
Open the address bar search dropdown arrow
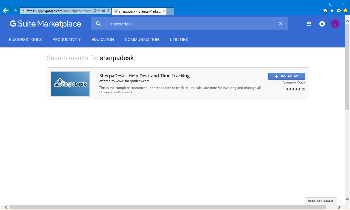click(99, 11)
